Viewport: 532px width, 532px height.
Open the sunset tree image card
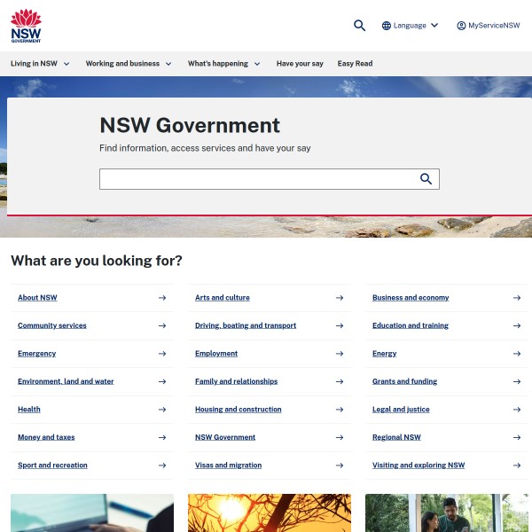(269, 513)
